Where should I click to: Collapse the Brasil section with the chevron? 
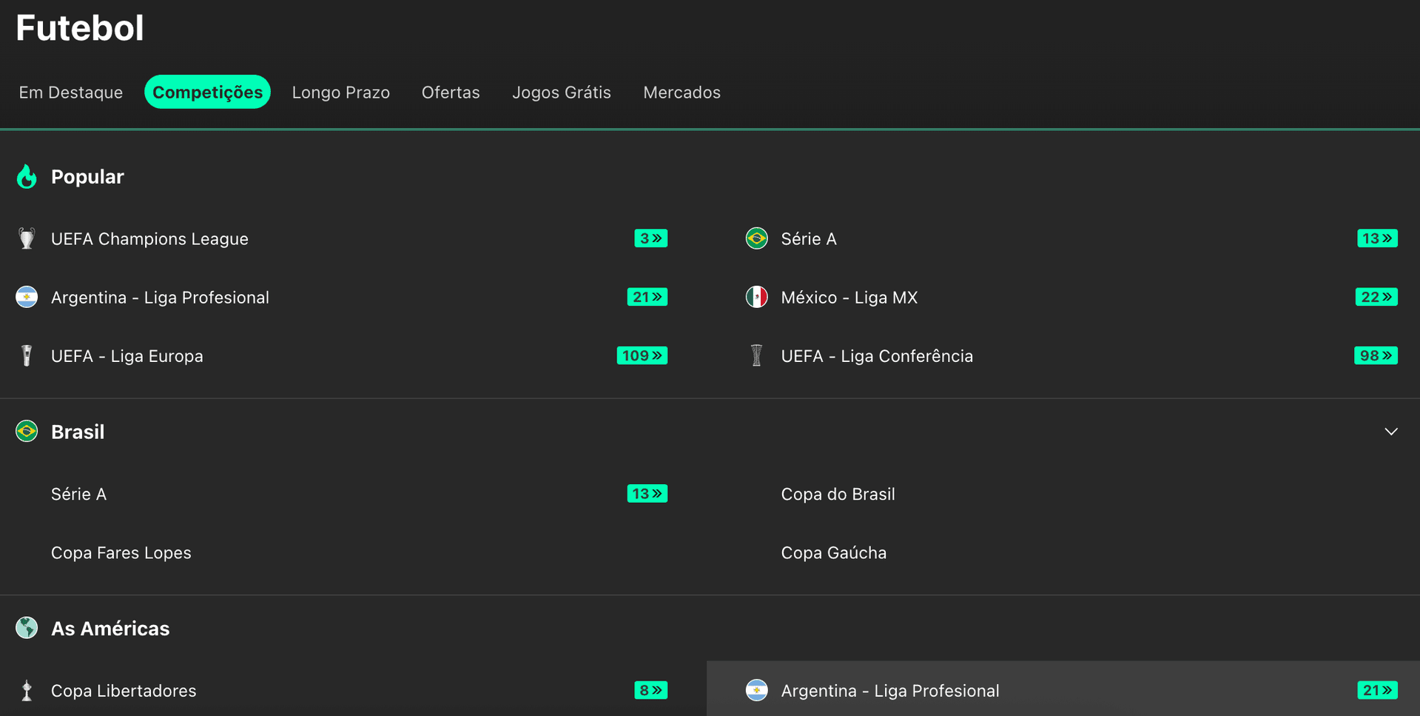(1391, 432)
